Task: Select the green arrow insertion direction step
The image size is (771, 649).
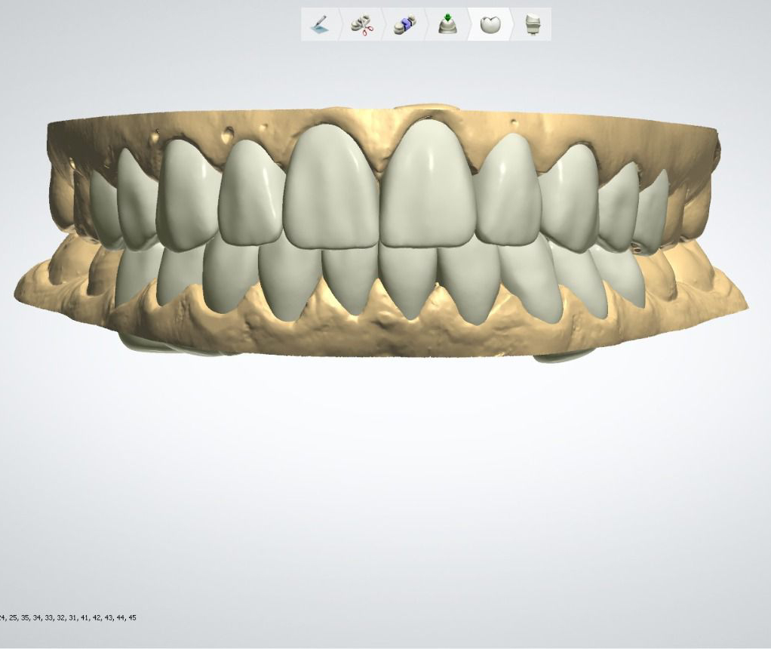Action: [448, 25]
